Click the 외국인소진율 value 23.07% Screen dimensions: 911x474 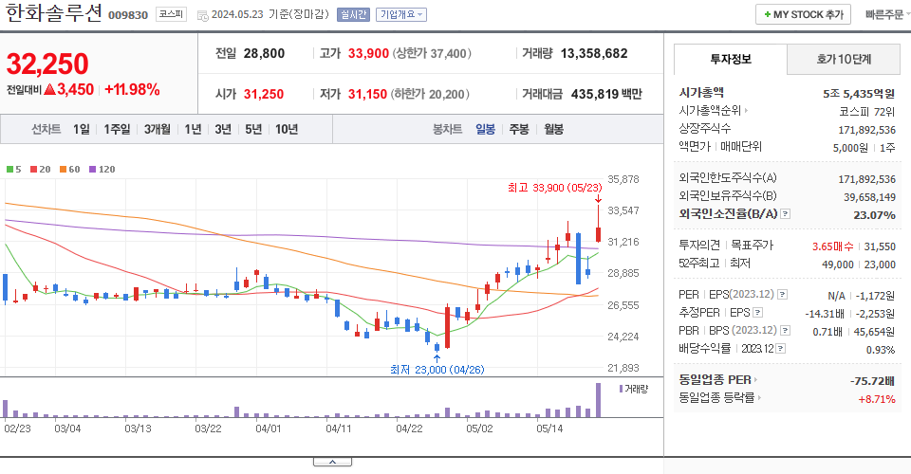tap(874, 215)
